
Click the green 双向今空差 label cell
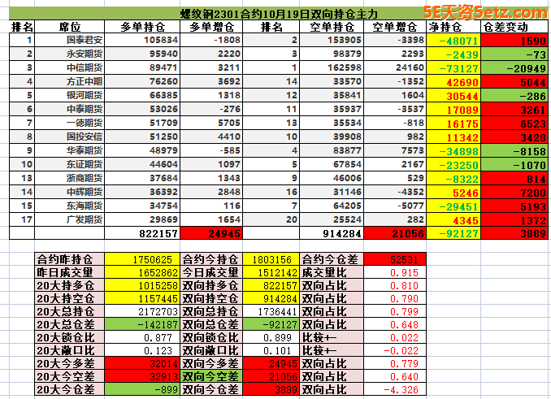(x=211, y=376)
